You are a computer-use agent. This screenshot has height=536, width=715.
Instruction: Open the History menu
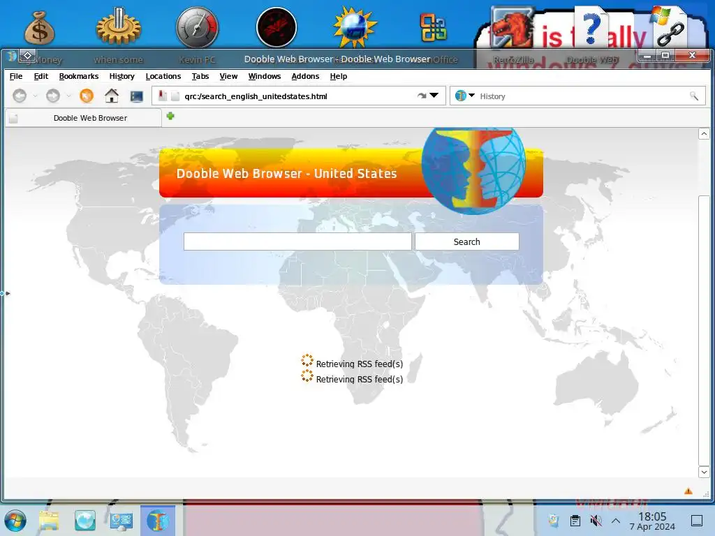(x=121, y=76)
